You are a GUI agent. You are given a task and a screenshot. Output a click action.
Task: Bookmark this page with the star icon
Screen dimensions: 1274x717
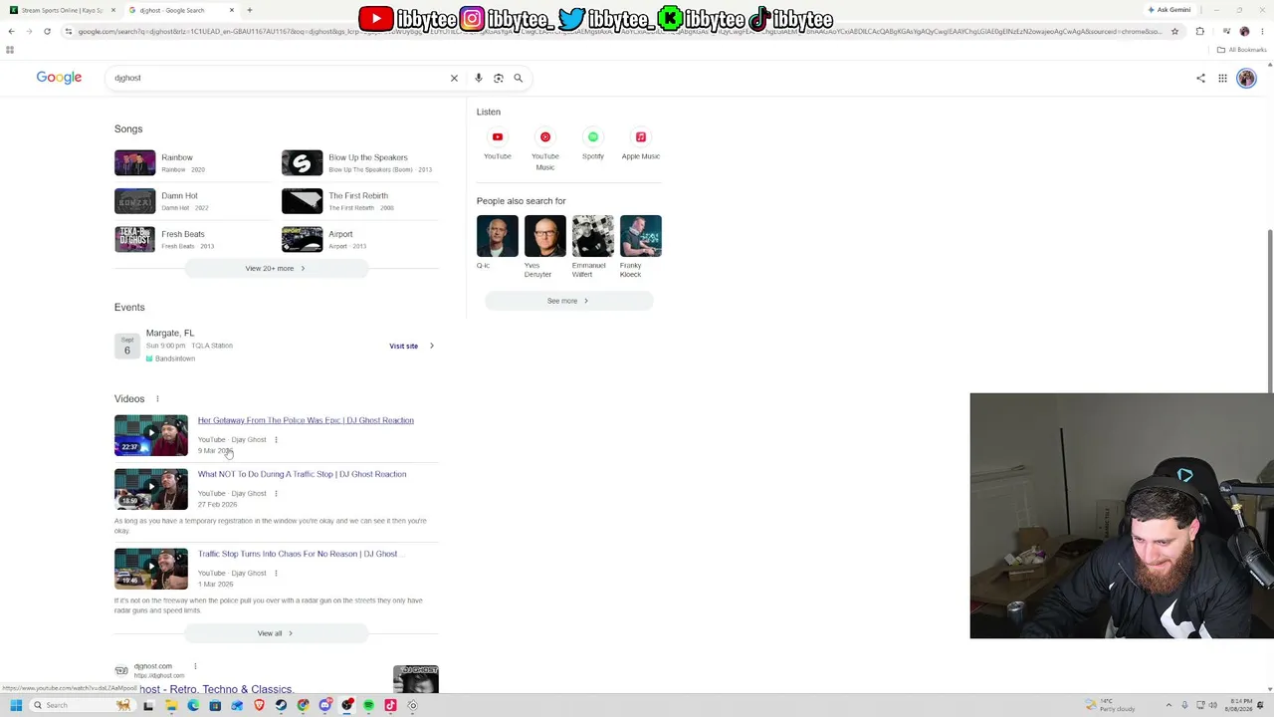(x=1174, y=31)
